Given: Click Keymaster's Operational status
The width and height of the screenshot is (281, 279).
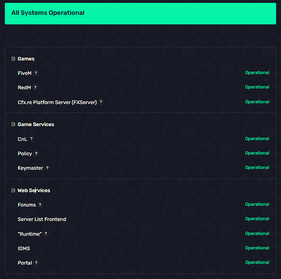Looking at the screenshot, I should 257,167.
